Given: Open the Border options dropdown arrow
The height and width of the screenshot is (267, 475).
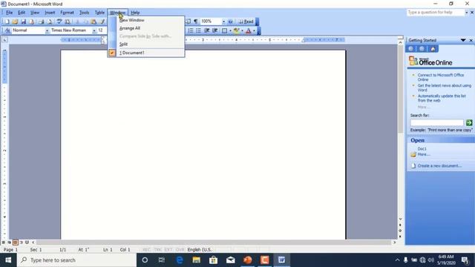Looking at the screenshot, I should [230, 30].
